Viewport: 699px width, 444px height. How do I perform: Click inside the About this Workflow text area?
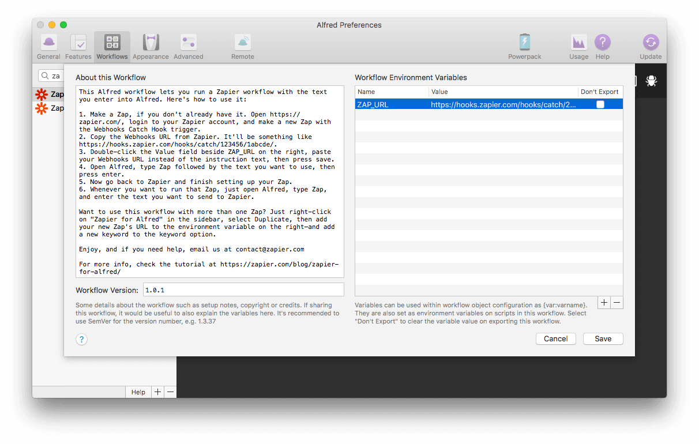[x=209, y=173]
